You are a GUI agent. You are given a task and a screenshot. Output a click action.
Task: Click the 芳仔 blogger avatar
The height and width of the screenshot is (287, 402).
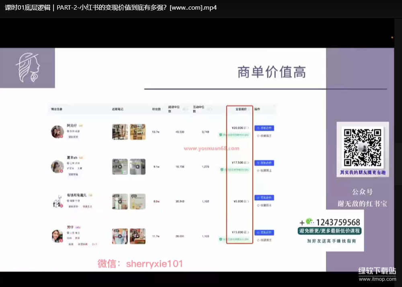pyautogui.click(x=57, y=236)
